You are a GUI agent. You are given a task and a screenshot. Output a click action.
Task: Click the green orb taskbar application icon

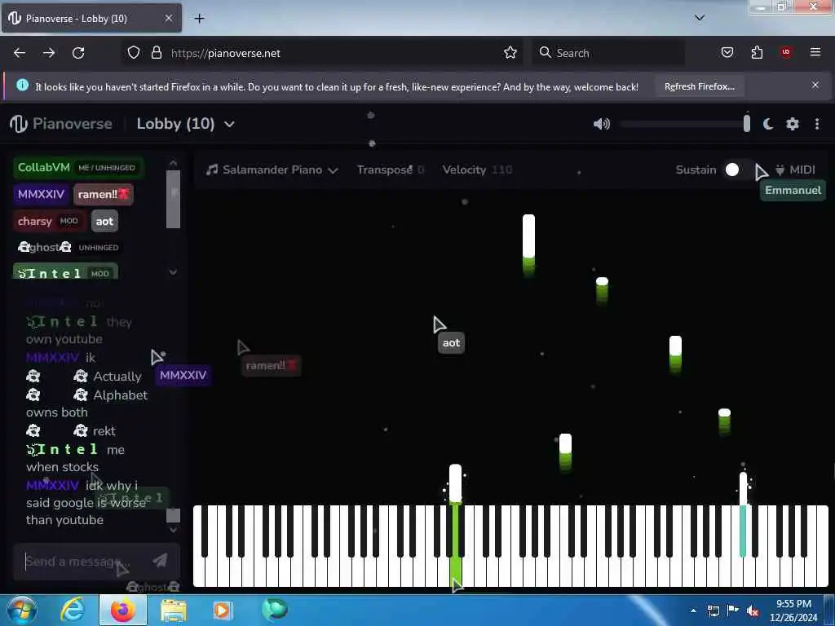point(274,610)
